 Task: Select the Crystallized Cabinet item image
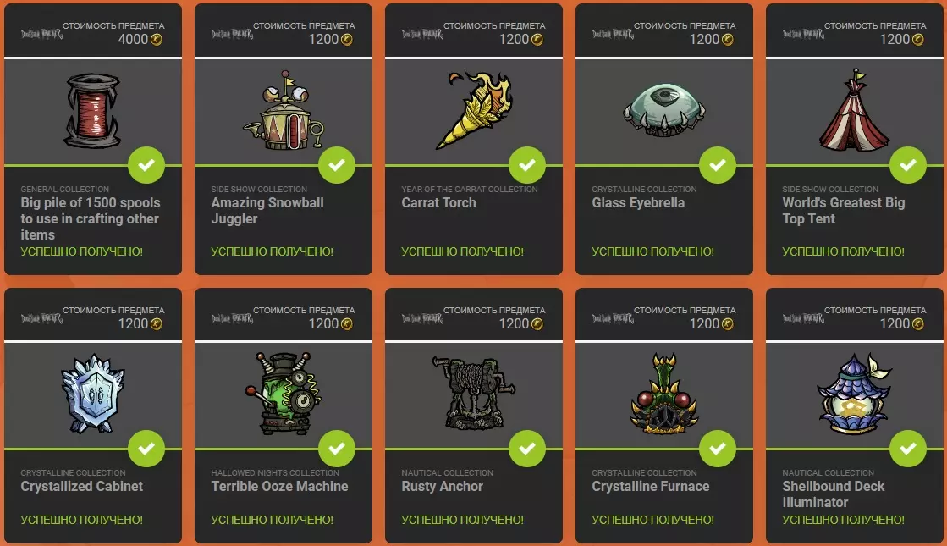pyautogui.click(x=92, y=394)
